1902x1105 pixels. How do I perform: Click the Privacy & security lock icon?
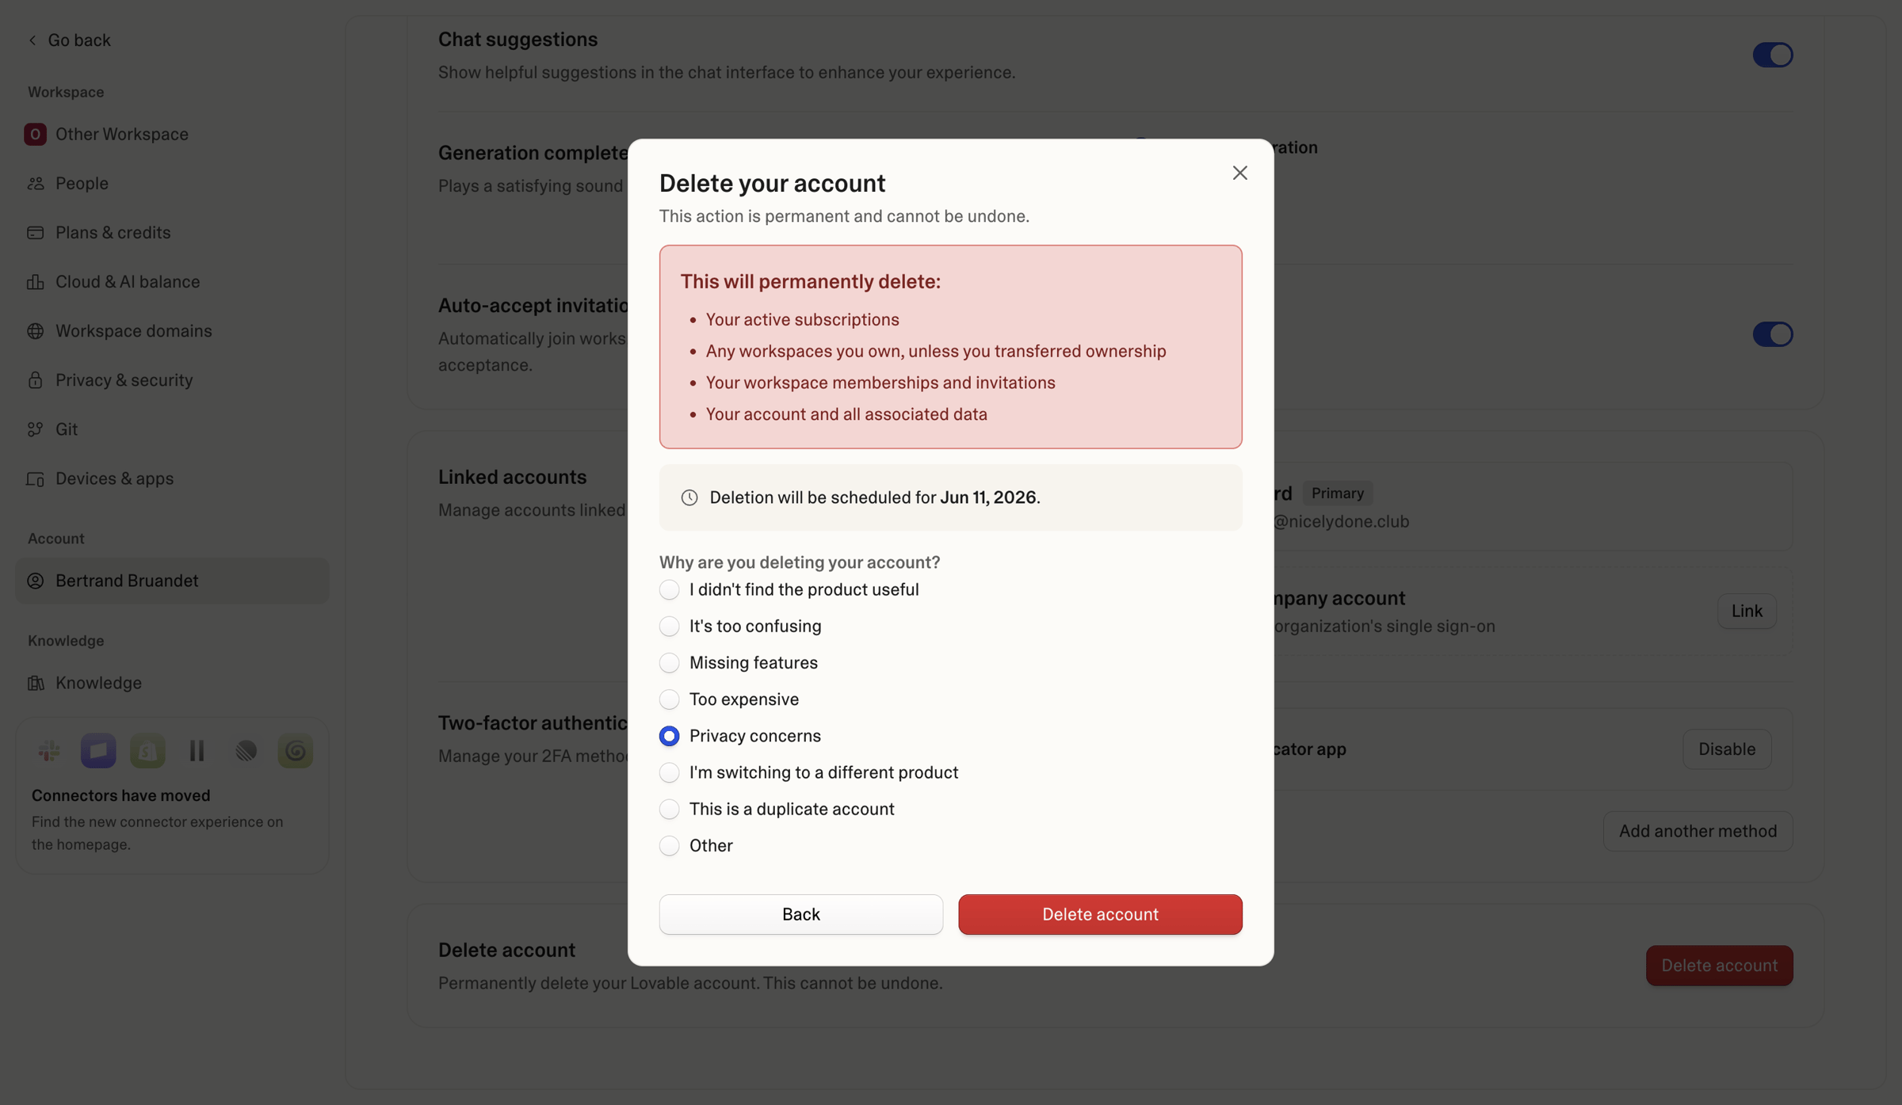(x=36, y=379)
